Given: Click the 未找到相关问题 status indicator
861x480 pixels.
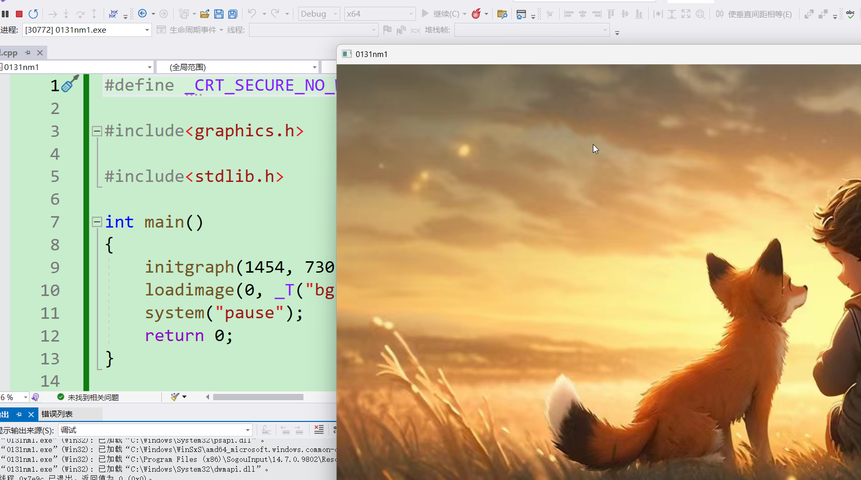Looking at the screenshot, I should 88,397.
